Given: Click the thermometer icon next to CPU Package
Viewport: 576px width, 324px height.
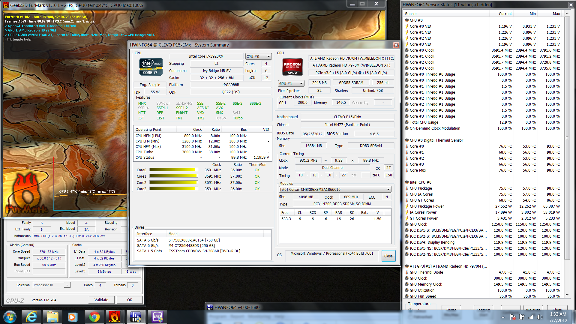Looking at the screenshot, I should tap(407, 188).
